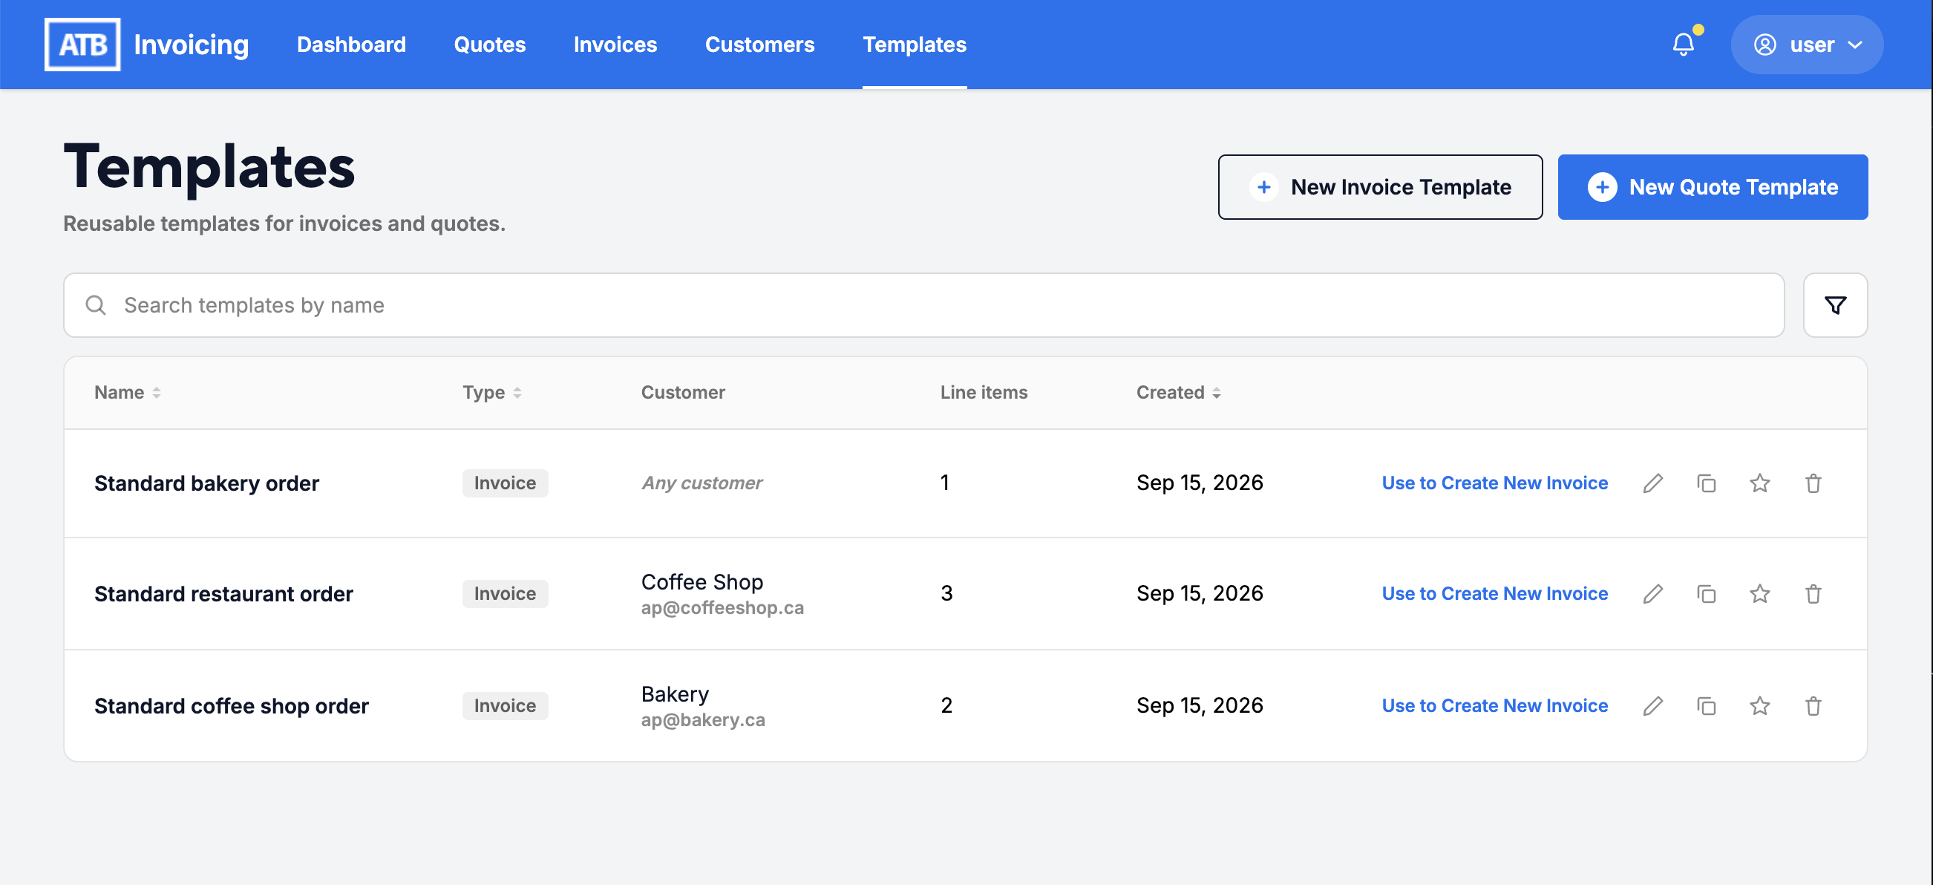The width and height of the screenshot is (1933, 885).
Task: Click the Invoicing home title
Action: [191, 45]
